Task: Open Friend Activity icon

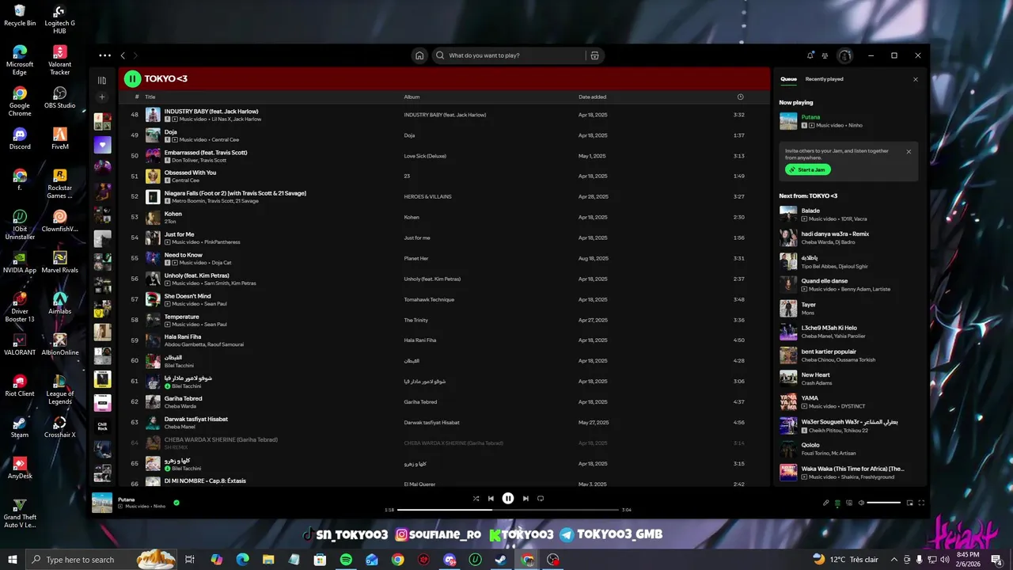Action: [825, 55]
